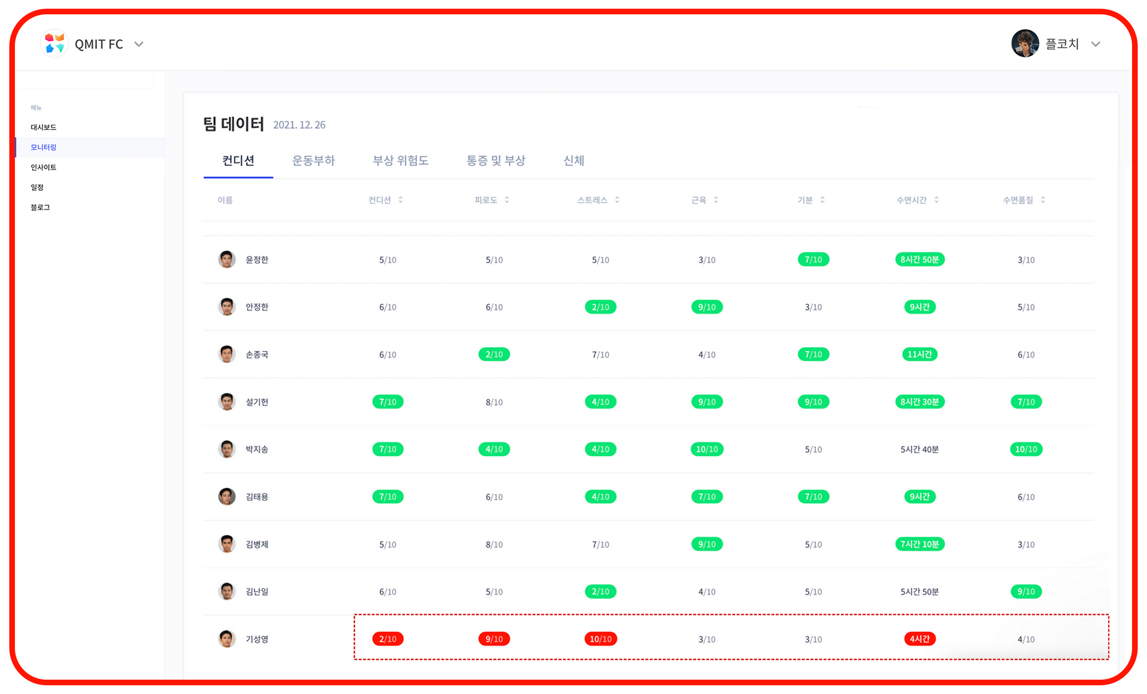
Task: Expand the 플코치 account menu chevron
Action: [x=1095, y=44]
